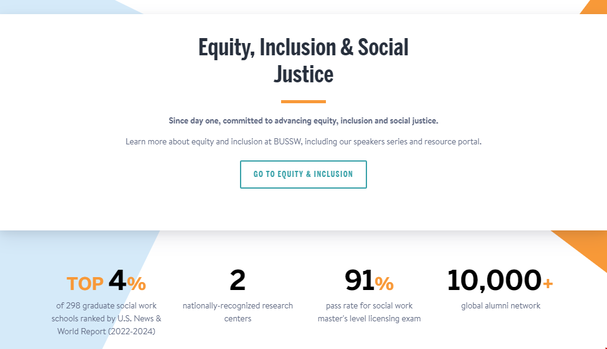Click the orange percent sign beside 91
The height and width of the screenshot is (349, 607).
(x=384, y=284)
